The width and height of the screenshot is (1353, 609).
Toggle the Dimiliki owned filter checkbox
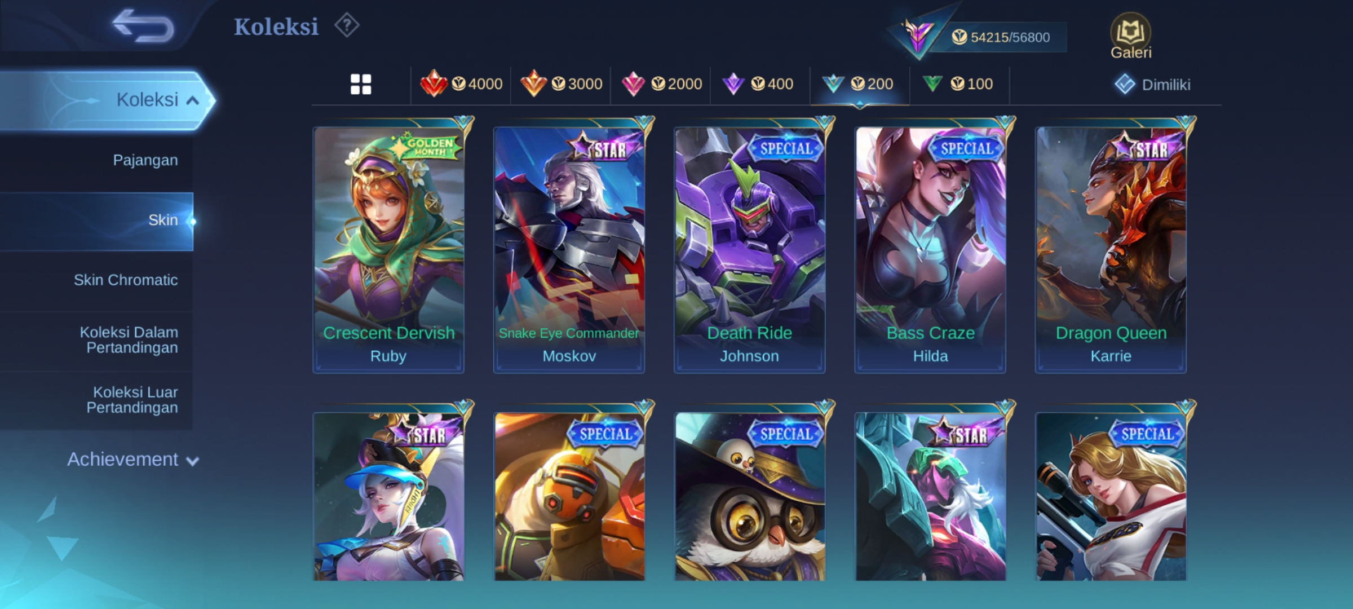[x=1125, y=85]
